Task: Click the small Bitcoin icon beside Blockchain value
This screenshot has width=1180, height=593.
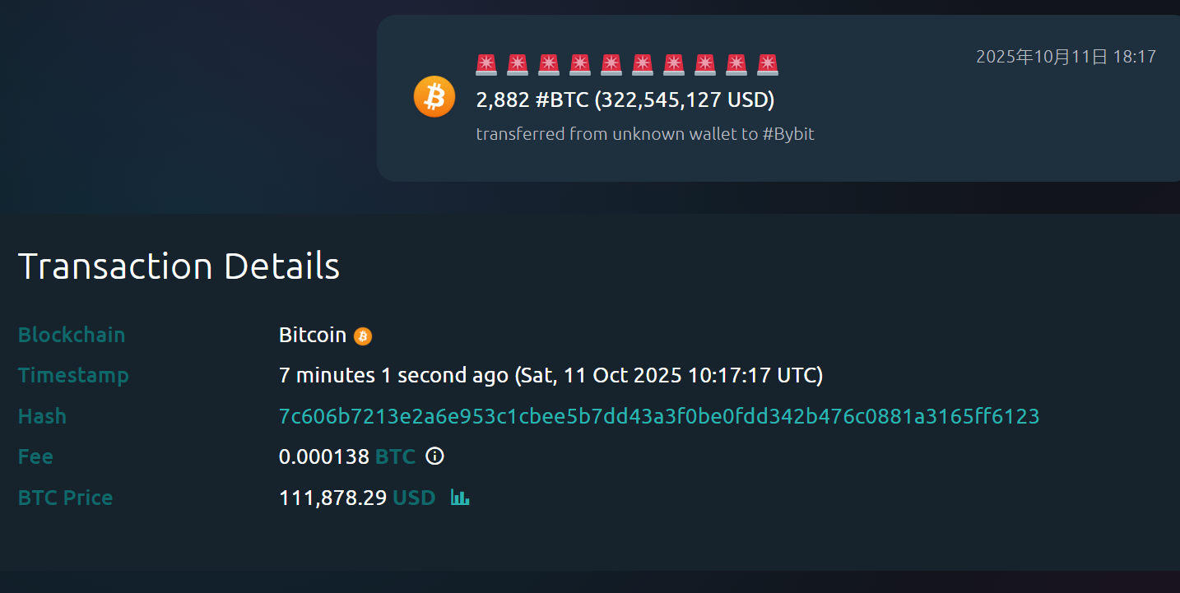Action: coord(363,336)
